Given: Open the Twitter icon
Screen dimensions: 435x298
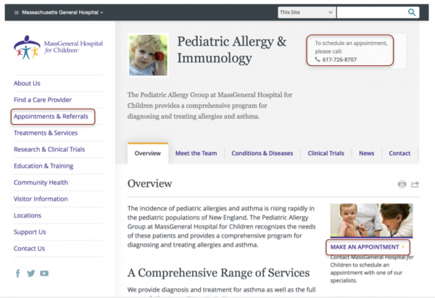Looking at the screenshot, I should 31,273.
